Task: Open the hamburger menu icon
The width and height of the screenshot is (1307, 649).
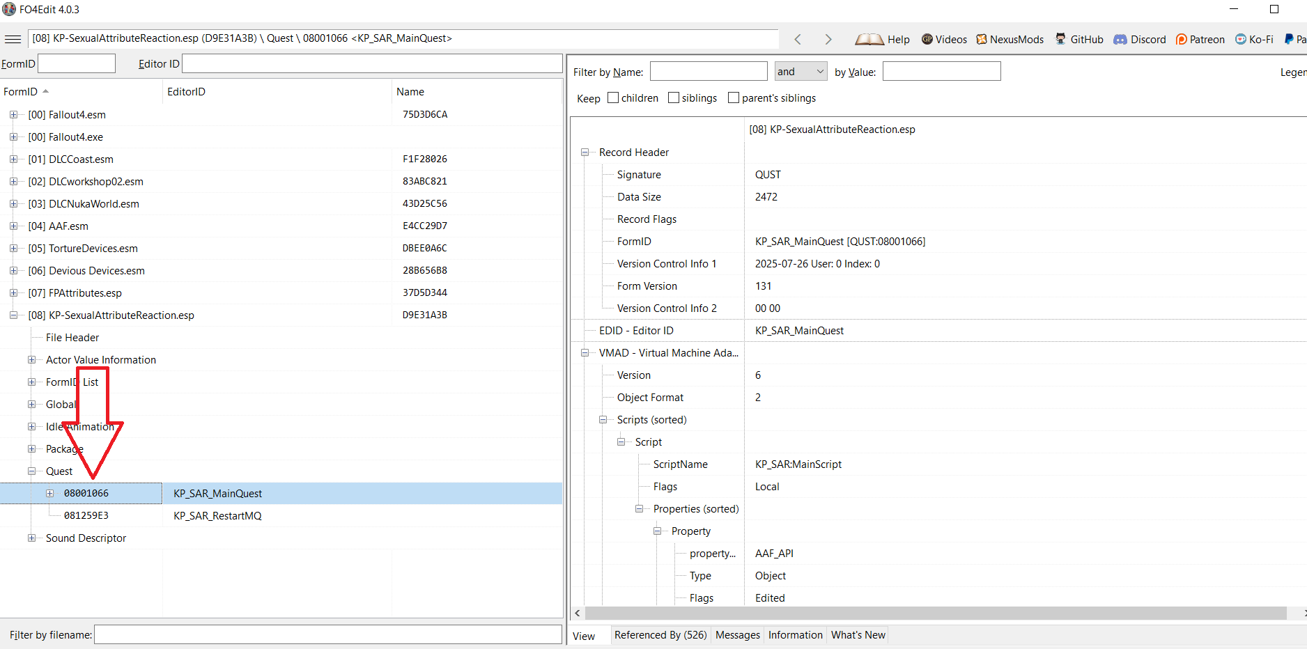Action: pos(13,39)
